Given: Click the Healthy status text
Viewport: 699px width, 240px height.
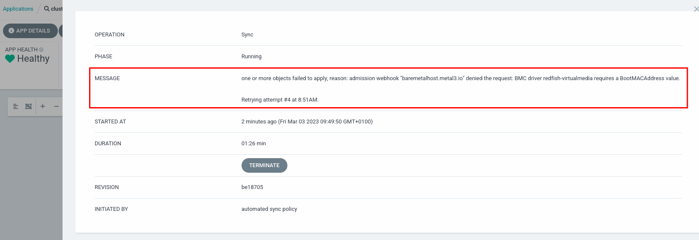Looking at the screenshot, I should (33, 59).
